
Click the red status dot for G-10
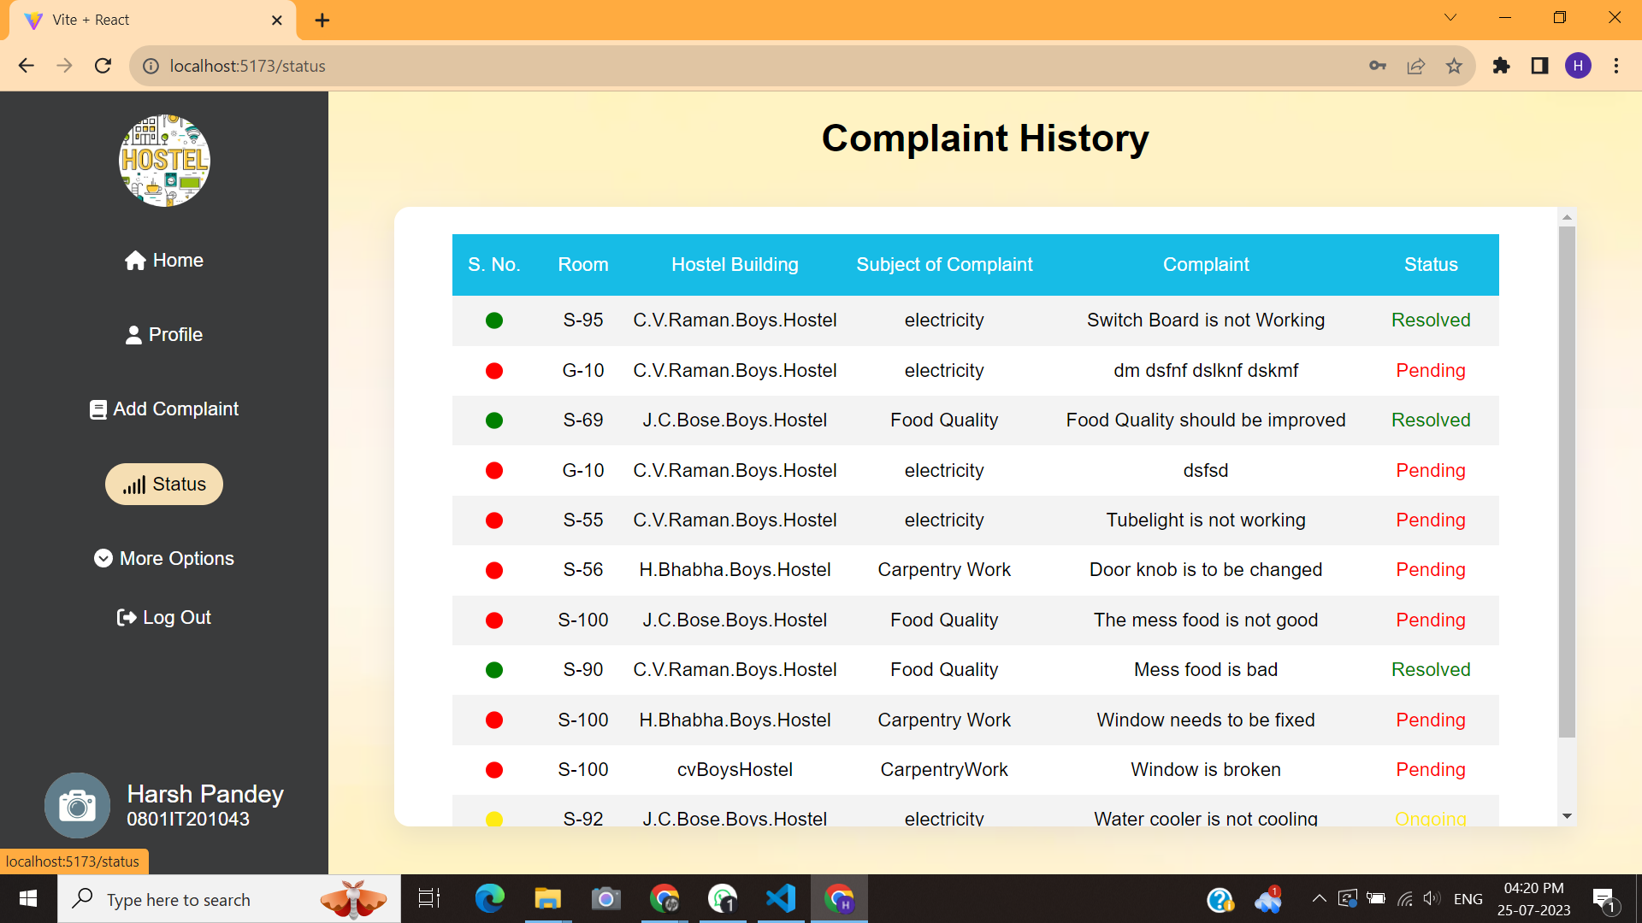pyautogui.click(x=494, y=371)
